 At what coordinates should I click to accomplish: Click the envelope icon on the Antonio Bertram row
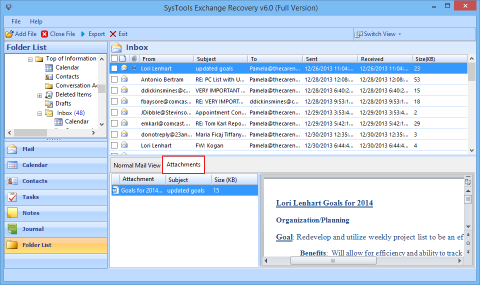(124, 79)
